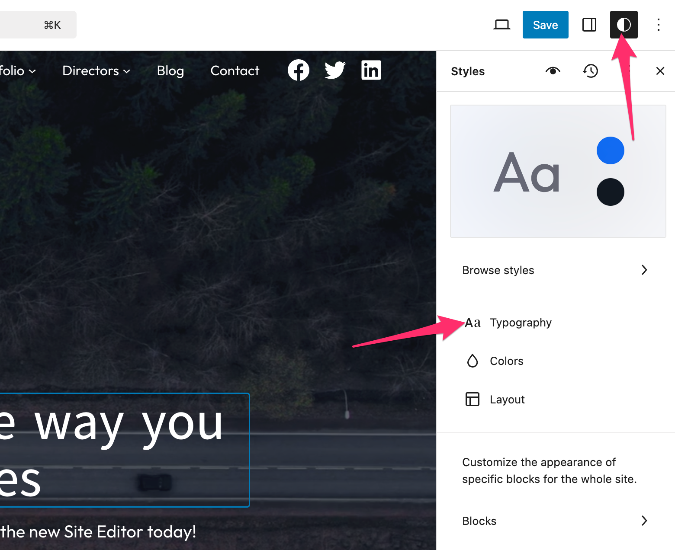Click the Aa Typography icon

coord(472,323)
